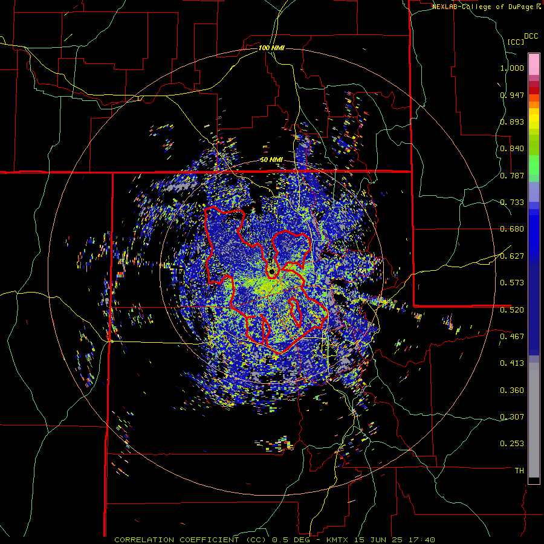The width and height of the screenshot is (544, 544).
Task: Select the gray swatch near 0.307
Action: 534,419
